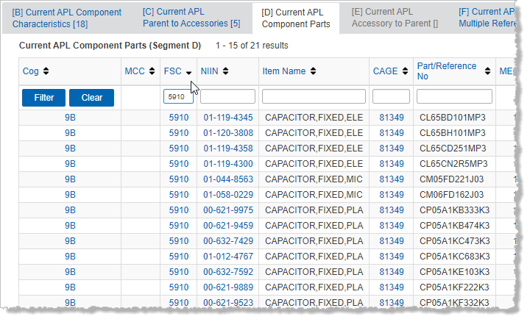
Task: Click CAGE 81349 in row CM05FD221J03
Action: pos(392,179)
